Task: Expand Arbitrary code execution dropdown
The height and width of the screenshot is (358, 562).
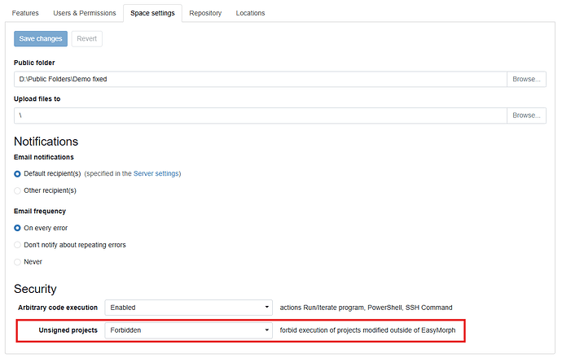Action: pyautogui.click(x=189, y=308)
